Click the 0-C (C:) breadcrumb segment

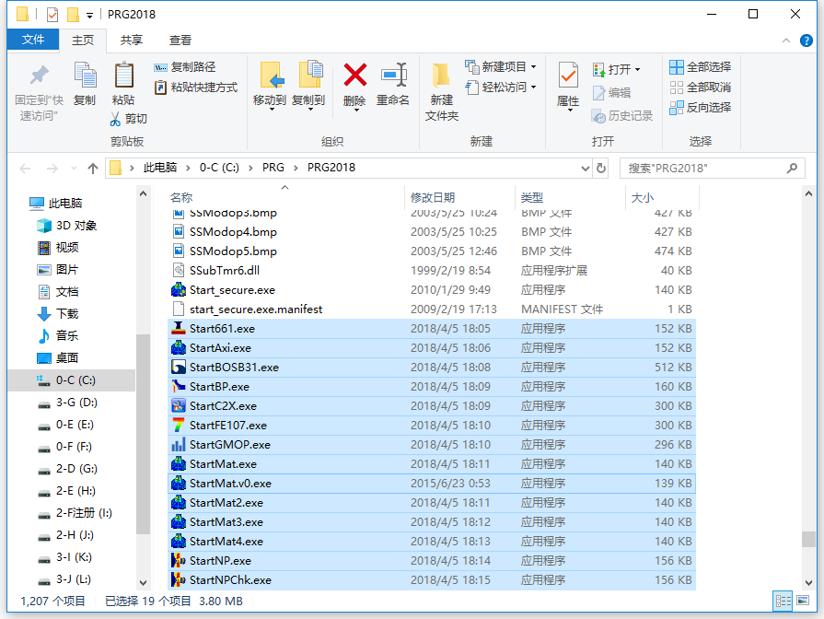[219, 168]
